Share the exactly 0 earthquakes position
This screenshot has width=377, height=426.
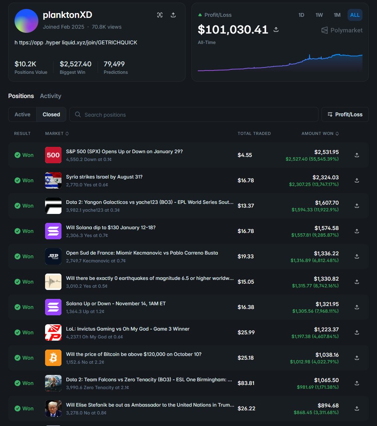[x=357, y=282]
